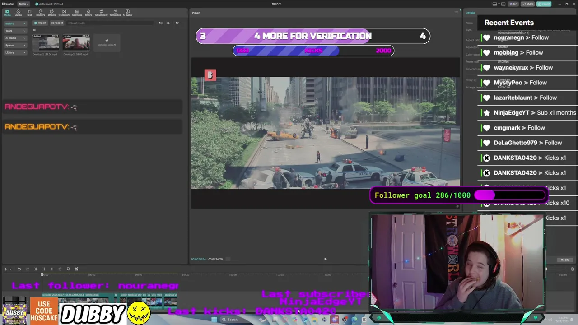Viewport: 578px width, 325px height.
Task: Delete left of playhead tool
Action: [x=44, y=269]
